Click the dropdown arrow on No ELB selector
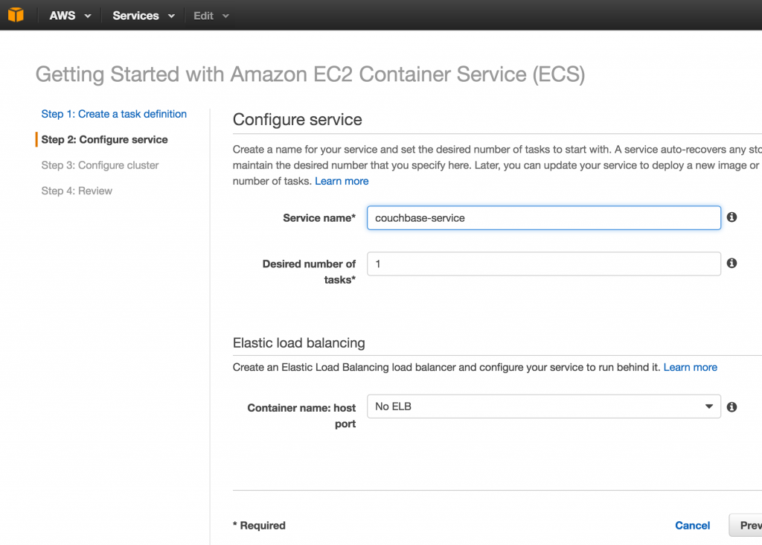 [709, 407]
